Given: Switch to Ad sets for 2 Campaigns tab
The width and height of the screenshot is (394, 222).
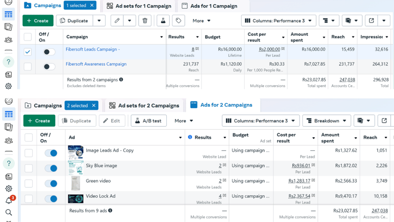Looking at the screenshot, I should 145,106.
